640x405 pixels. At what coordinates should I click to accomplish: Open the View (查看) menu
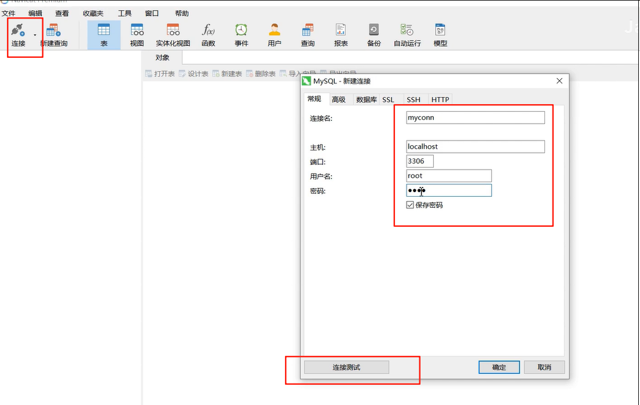(x=62, y=13)
